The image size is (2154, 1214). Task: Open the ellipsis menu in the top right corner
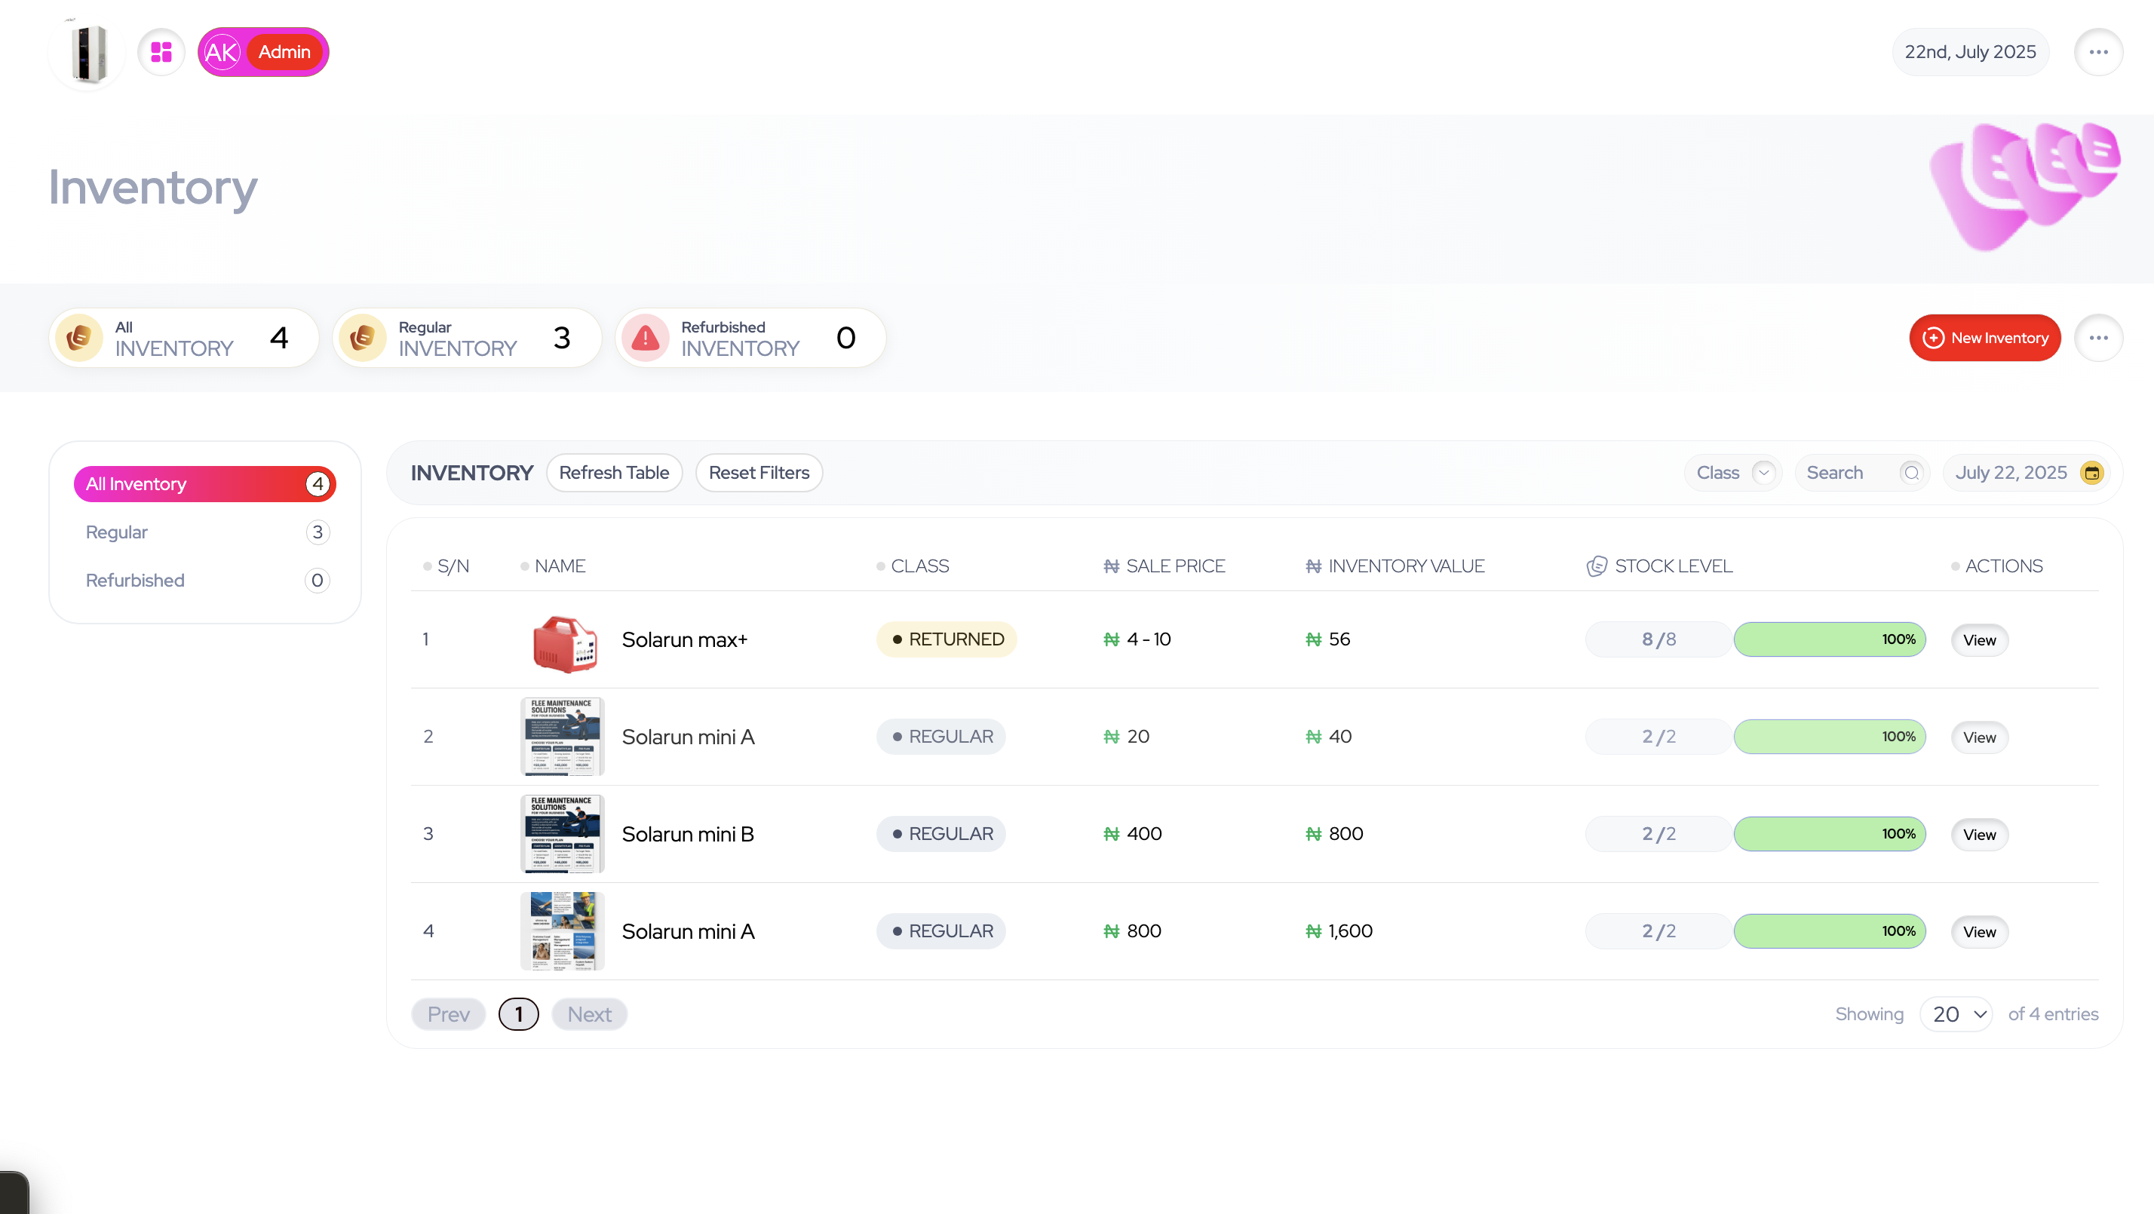2099,52
